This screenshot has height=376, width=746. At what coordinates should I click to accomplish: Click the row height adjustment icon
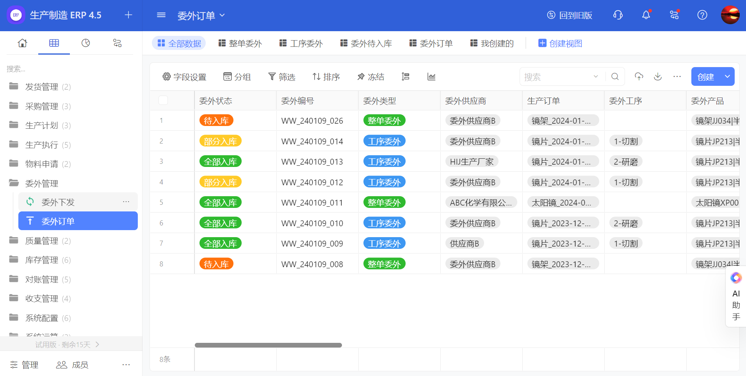tap(406, 77)
